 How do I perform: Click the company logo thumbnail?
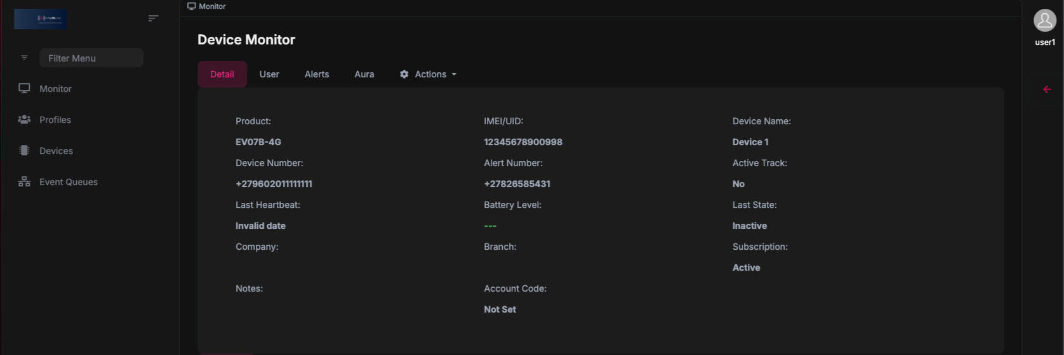click(41, 19)
